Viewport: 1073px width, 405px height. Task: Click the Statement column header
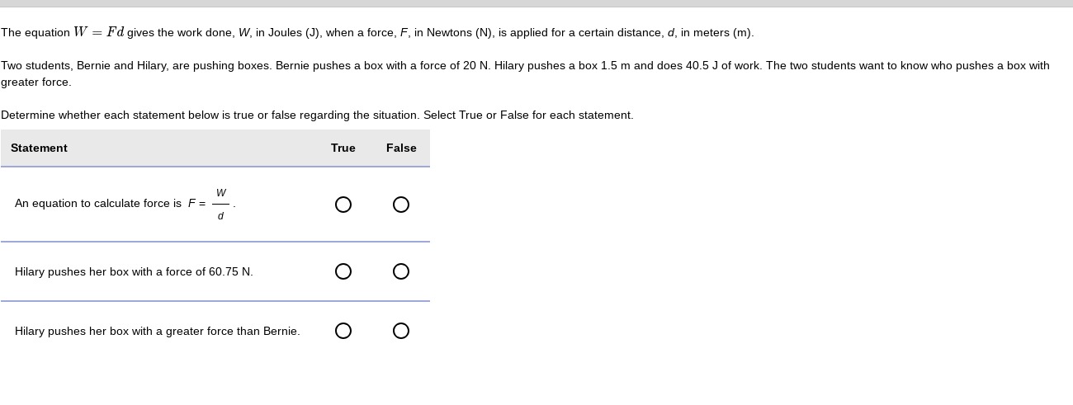point(39,148)
